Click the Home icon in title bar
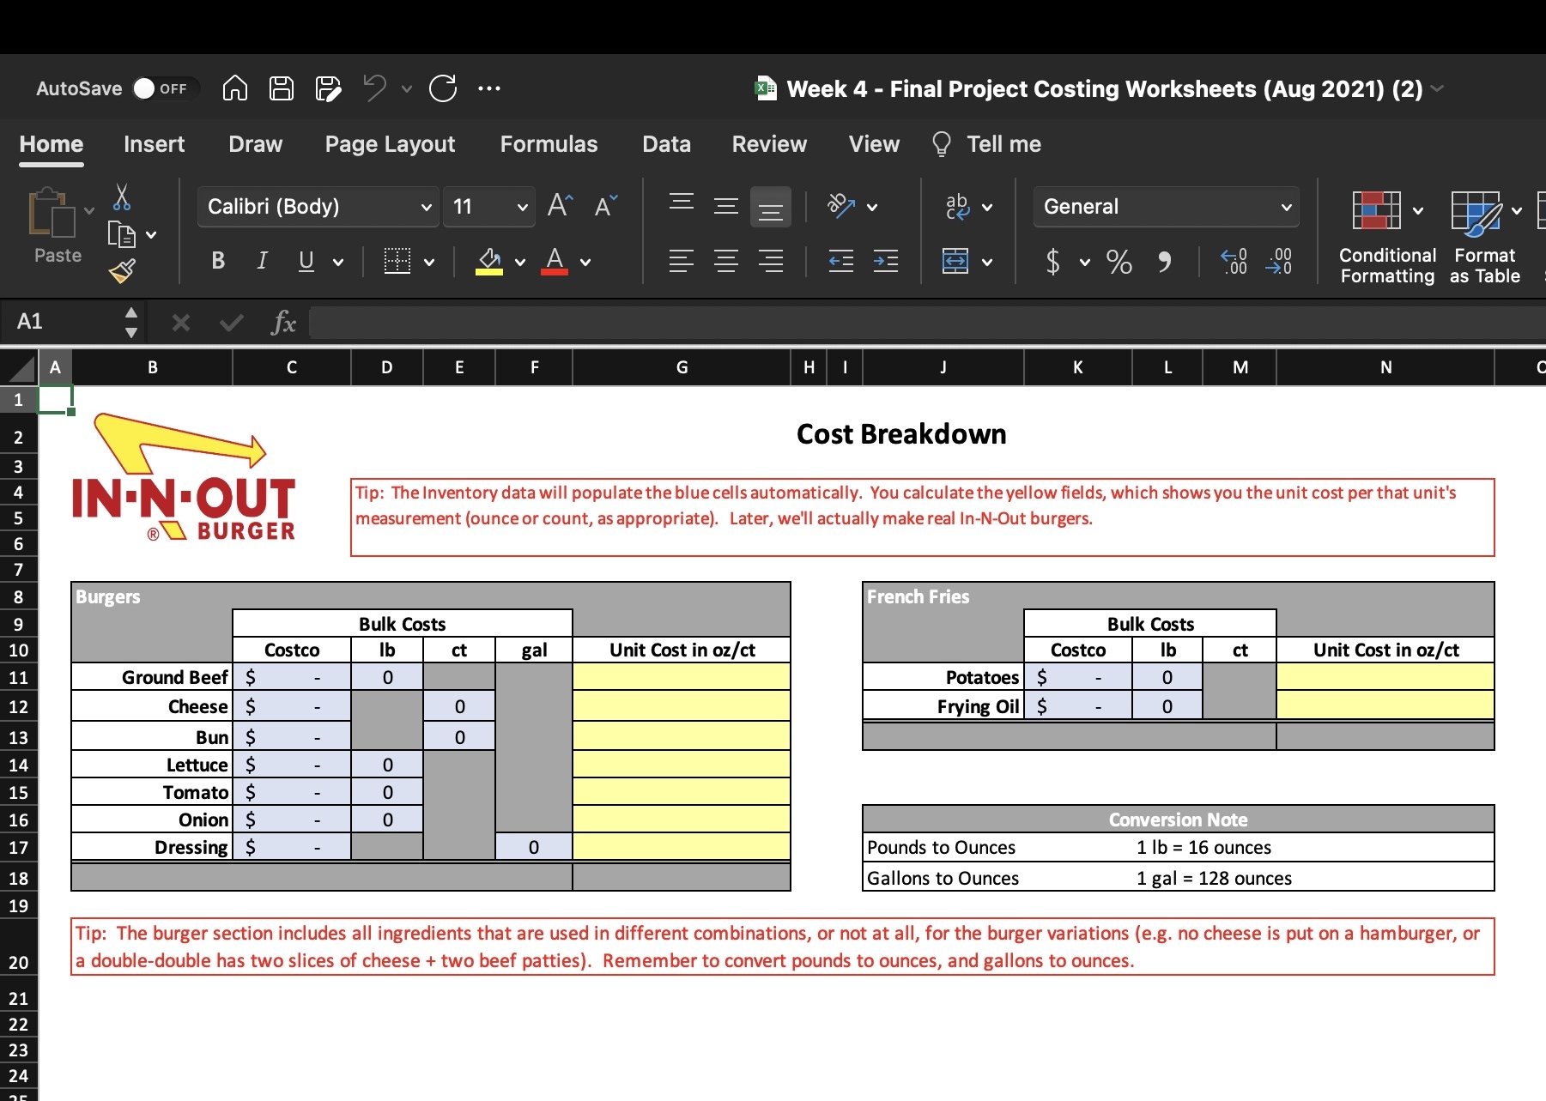The image size is (1546, 1101). [234, 88]
